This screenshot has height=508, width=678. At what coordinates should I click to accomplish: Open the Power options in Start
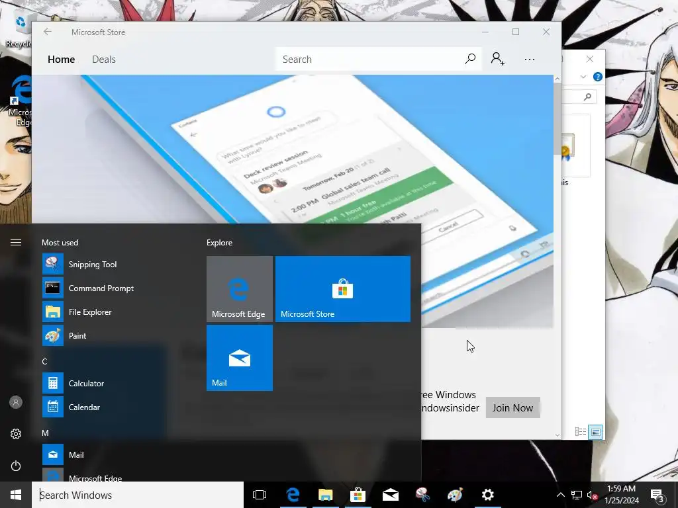pos(16,466)
